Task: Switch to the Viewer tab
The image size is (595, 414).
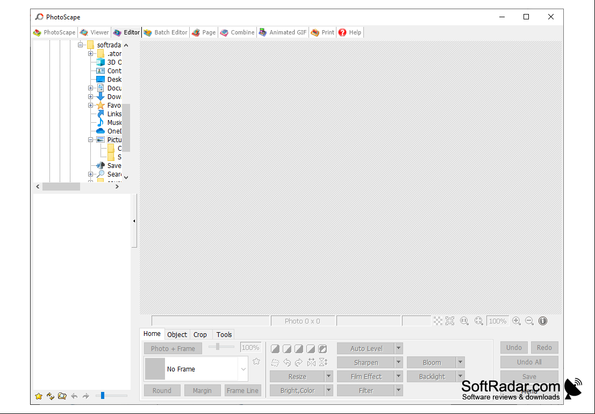Action: coord(95,32)
